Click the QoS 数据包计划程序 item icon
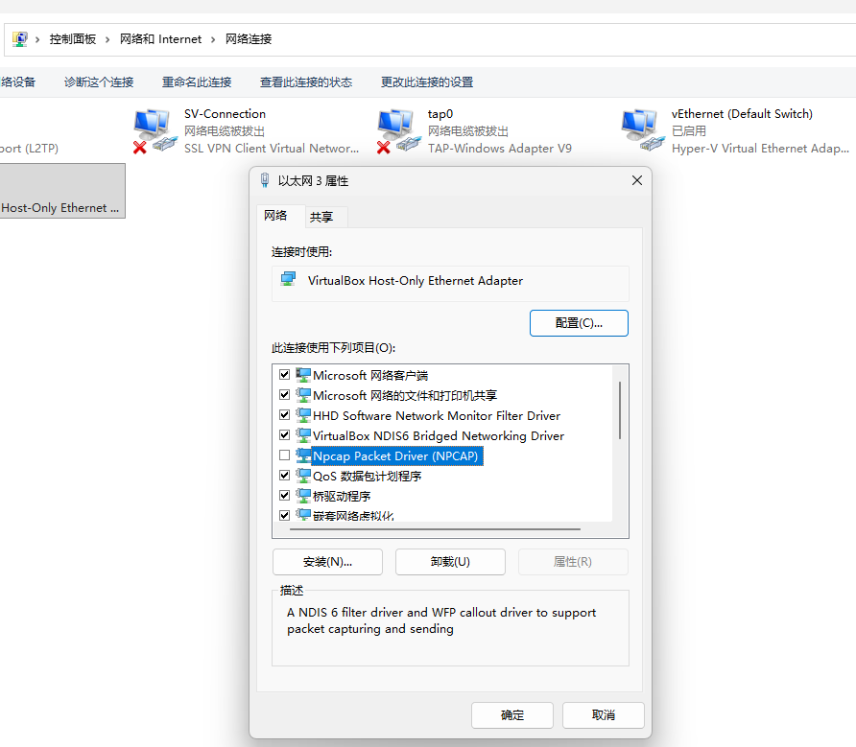The width and height of the screenshot is (856, 747). 303,476
